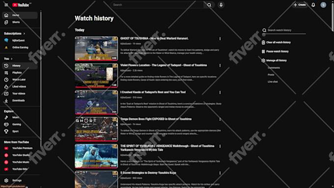Open options for Yasuhira Koga video
The width and height of the screenshot is (334, 188).
[x=220, y=173]
